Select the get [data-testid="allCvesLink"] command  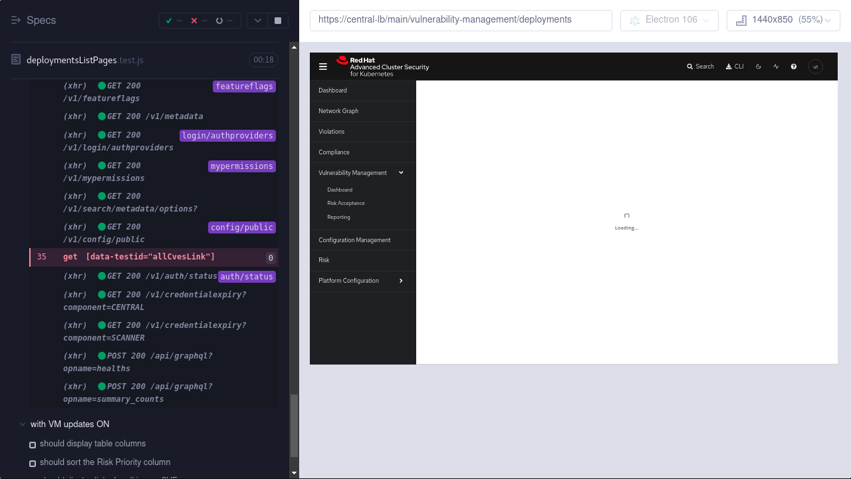click(154, 257)
